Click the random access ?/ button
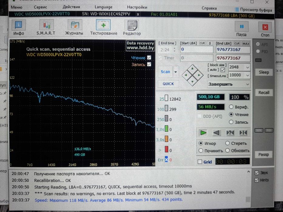 (230, 133)
